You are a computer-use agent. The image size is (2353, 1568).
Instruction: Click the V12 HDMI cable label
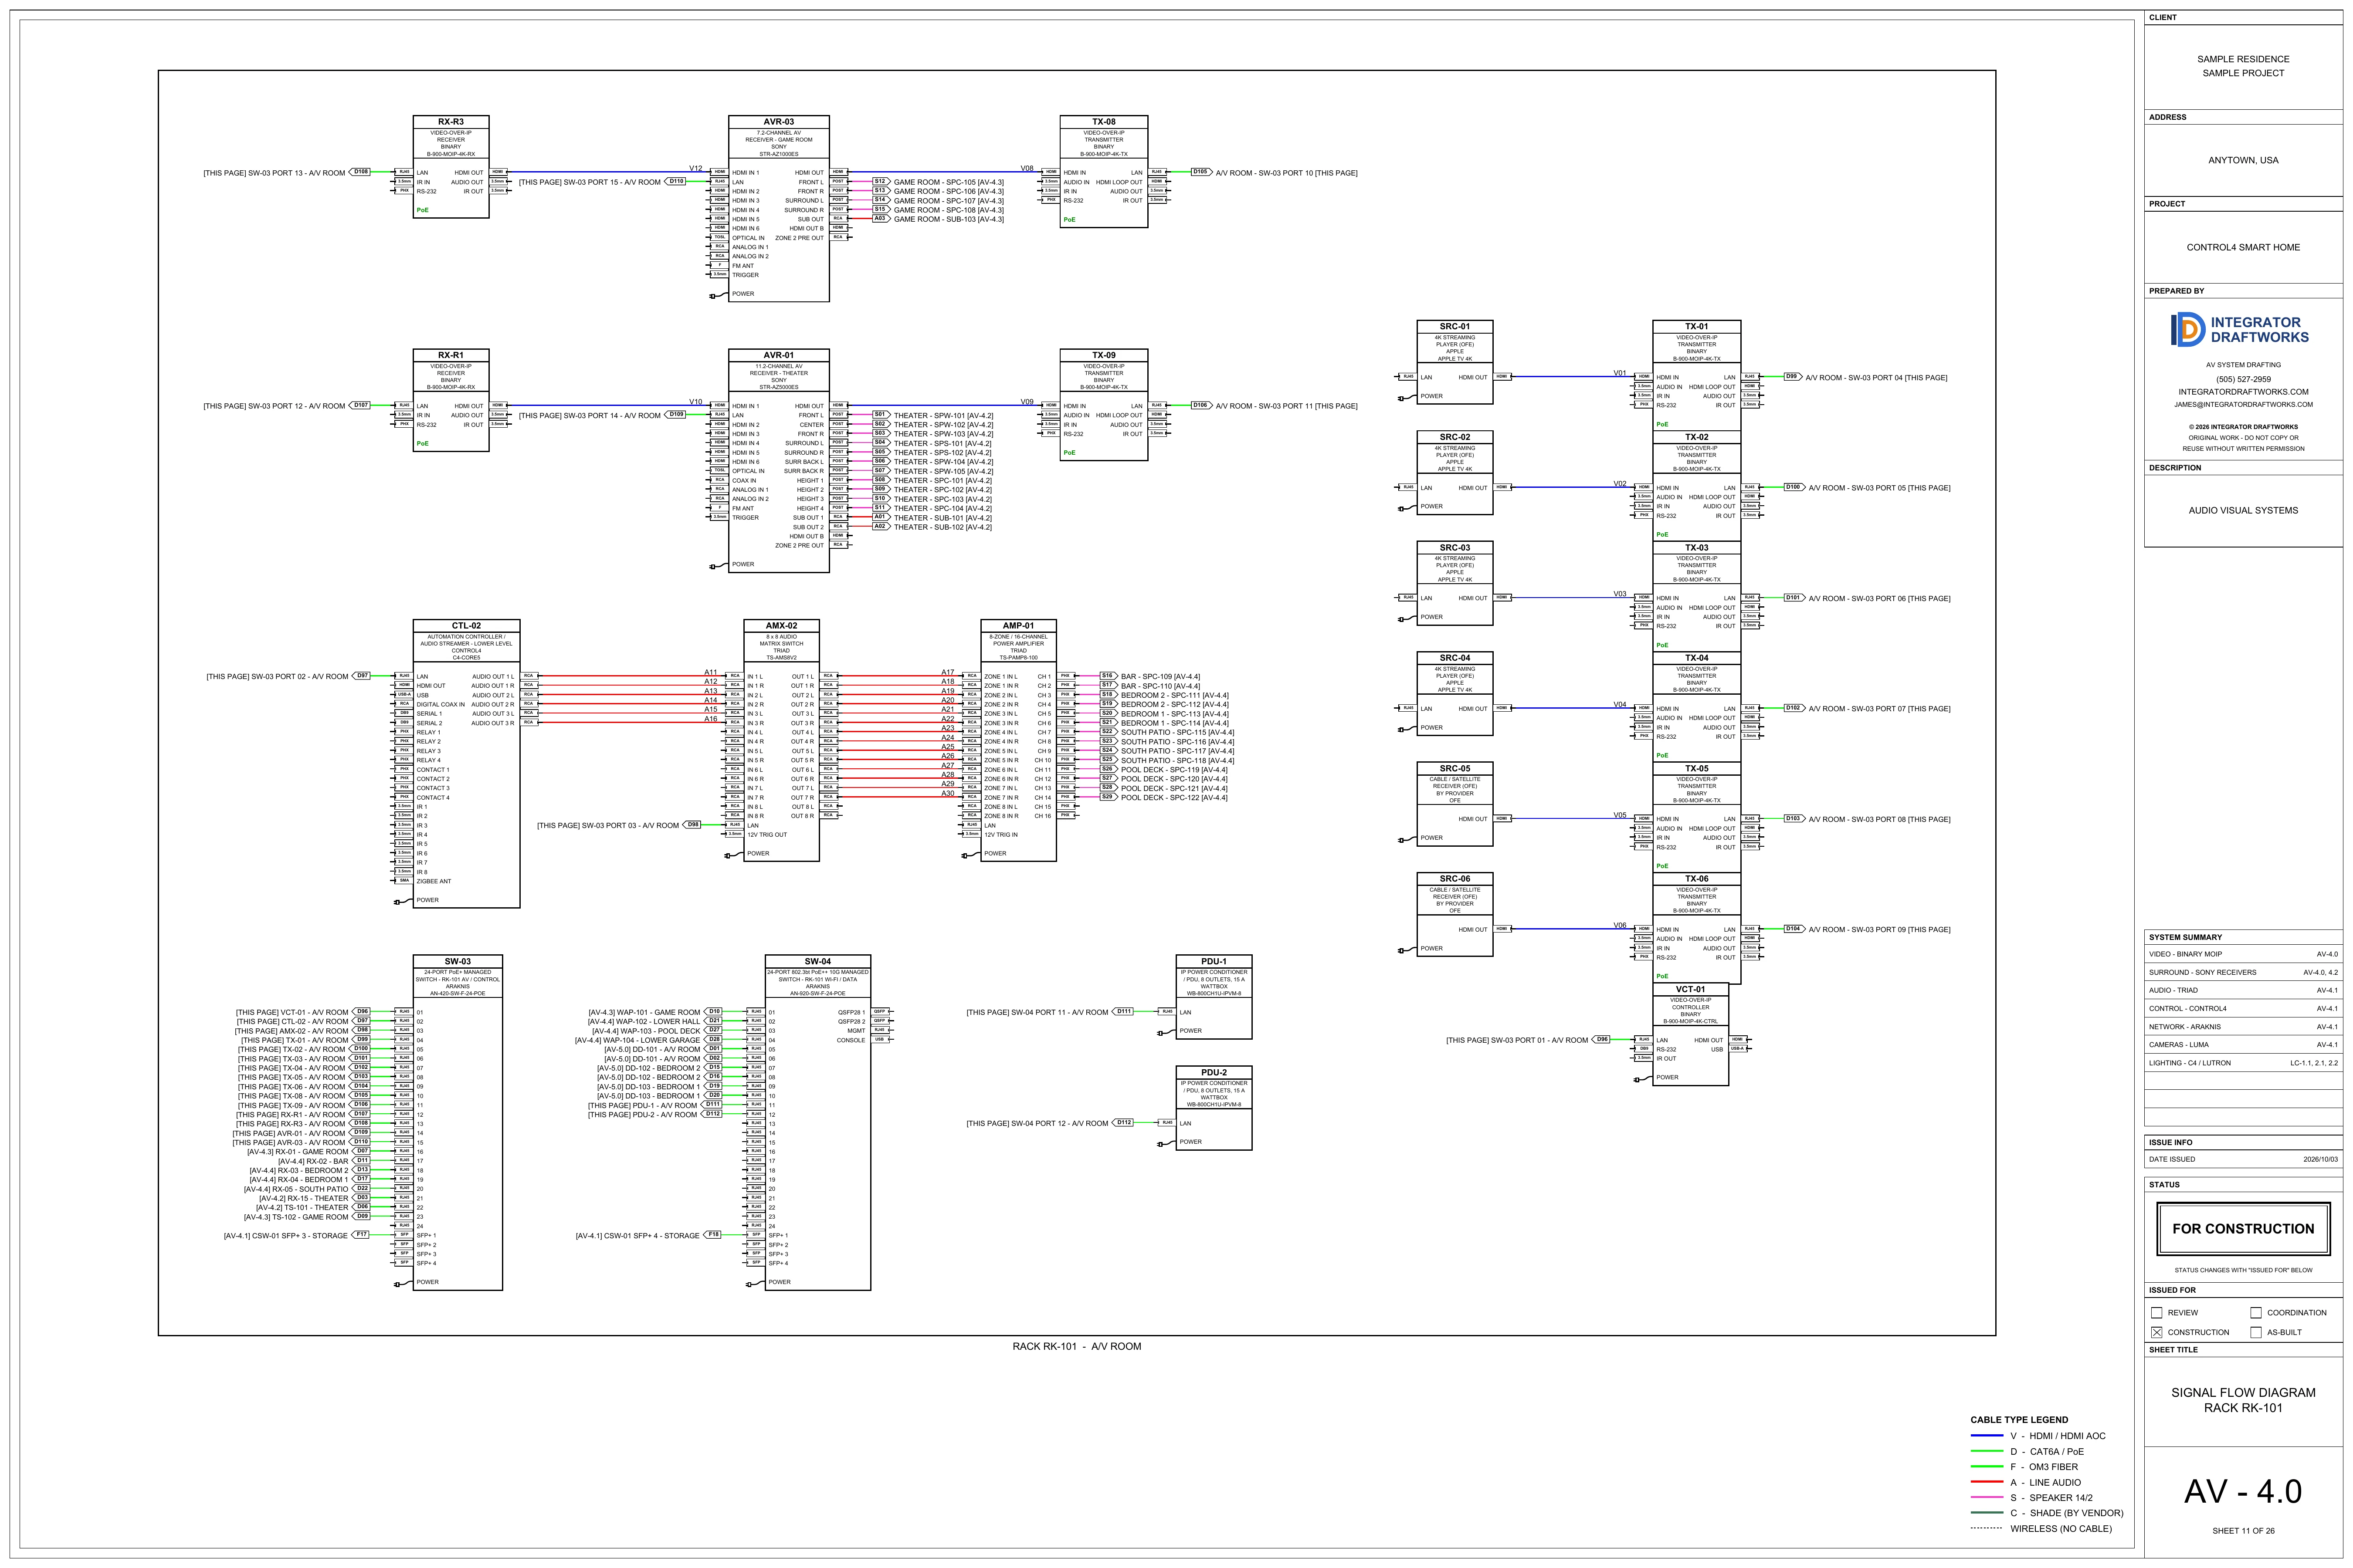click(695, 168)
